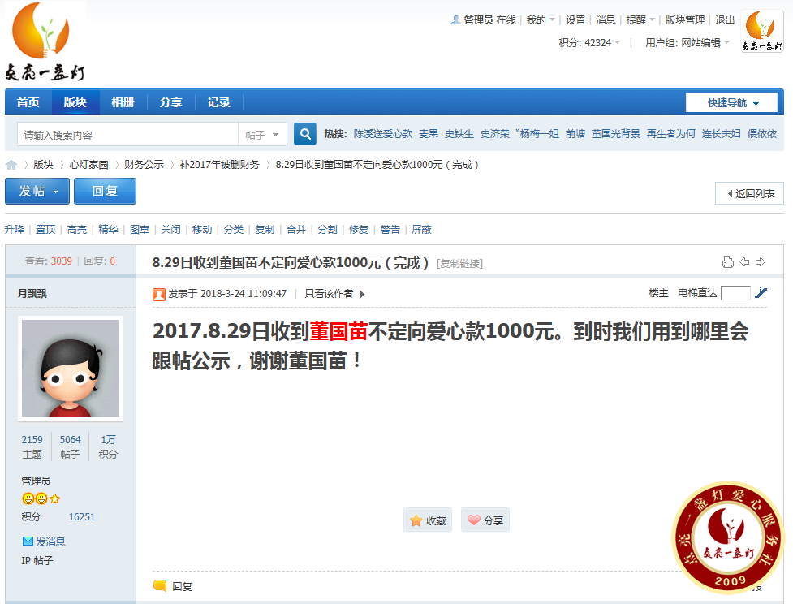The image size is (793, 604).
Task: Click the printer icon in post header
Action: (x=728, y=261)
